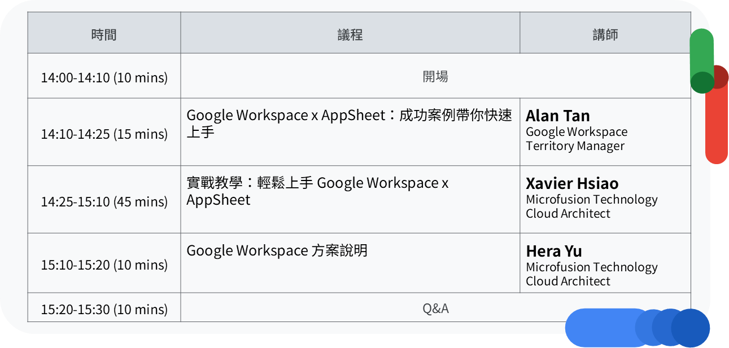Select the 15:10-15:20 (10 mins) time cell
Image resolution: width=729 pixels, height=348 pixels.
click(104, 265)
